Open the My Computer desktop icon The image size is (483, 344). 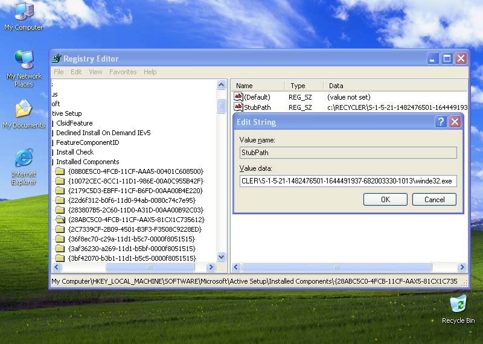(x=24, y=16)
